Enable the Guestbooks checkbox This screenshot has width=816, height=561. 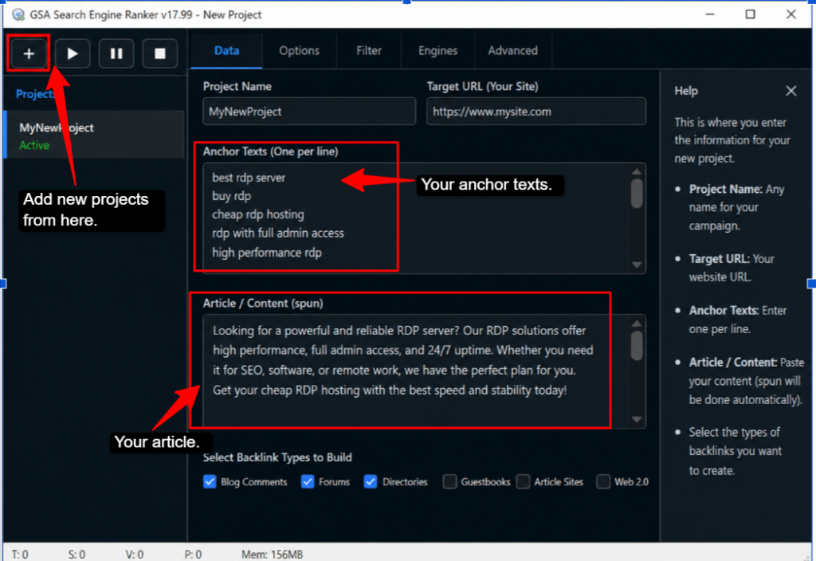coord(449,481)
